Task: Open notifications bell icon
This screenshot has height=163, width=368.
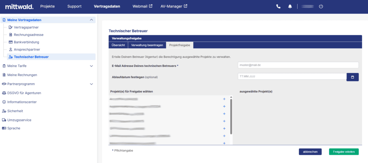Action: [x=290, y=6]
